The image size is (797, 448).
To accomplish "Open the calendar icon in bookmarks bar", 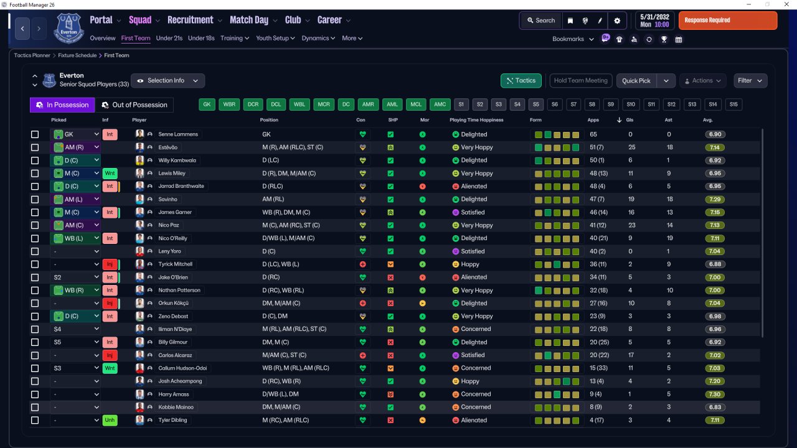I will tap(679, 39).
